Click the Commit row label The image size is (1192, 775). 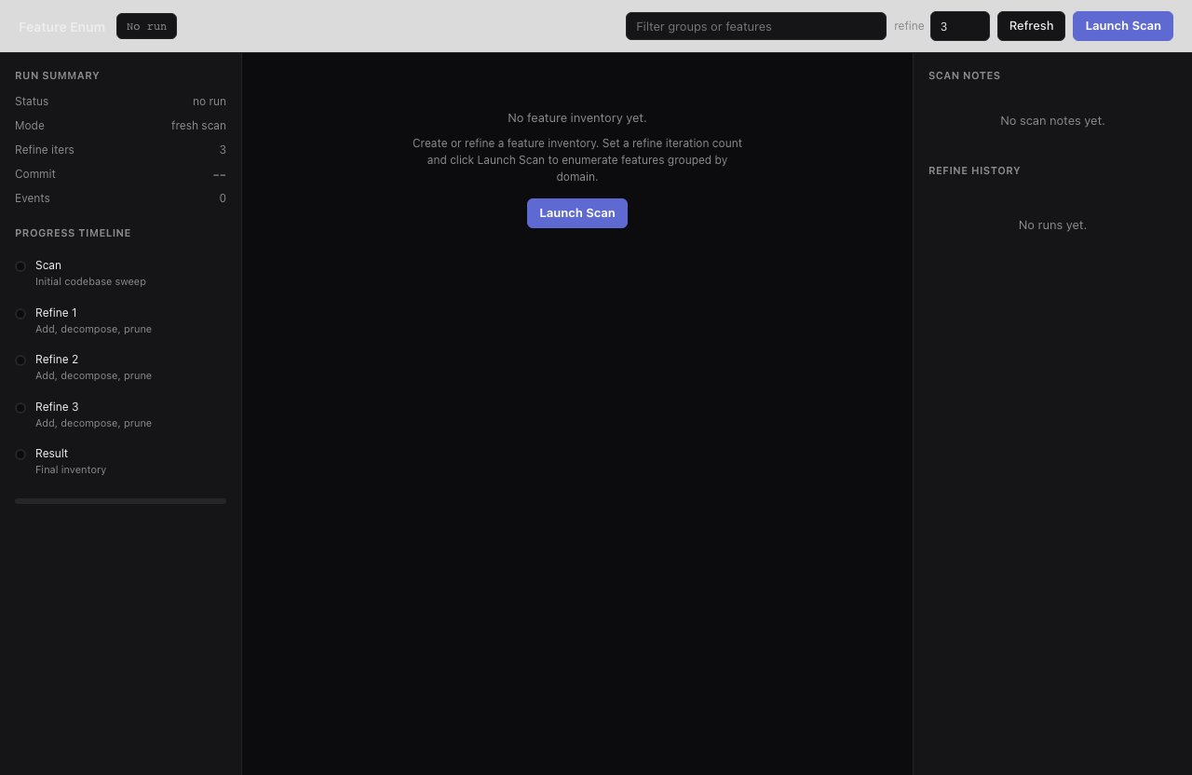point(35,174)
